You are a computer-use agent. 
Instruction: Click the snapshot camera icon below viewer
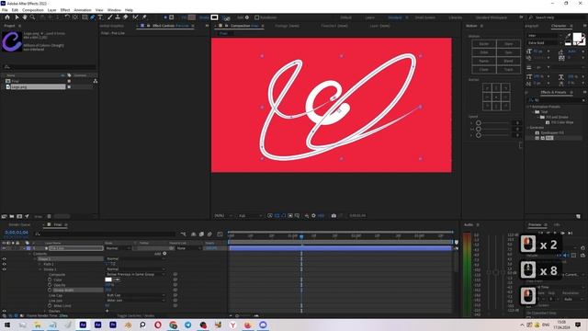click(334, 216)
